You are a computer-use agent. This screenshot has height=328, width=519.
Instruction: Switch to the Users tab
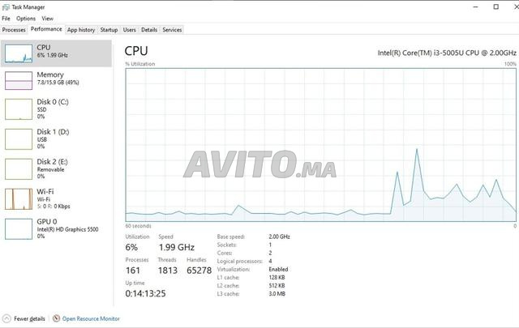point(130,29)
